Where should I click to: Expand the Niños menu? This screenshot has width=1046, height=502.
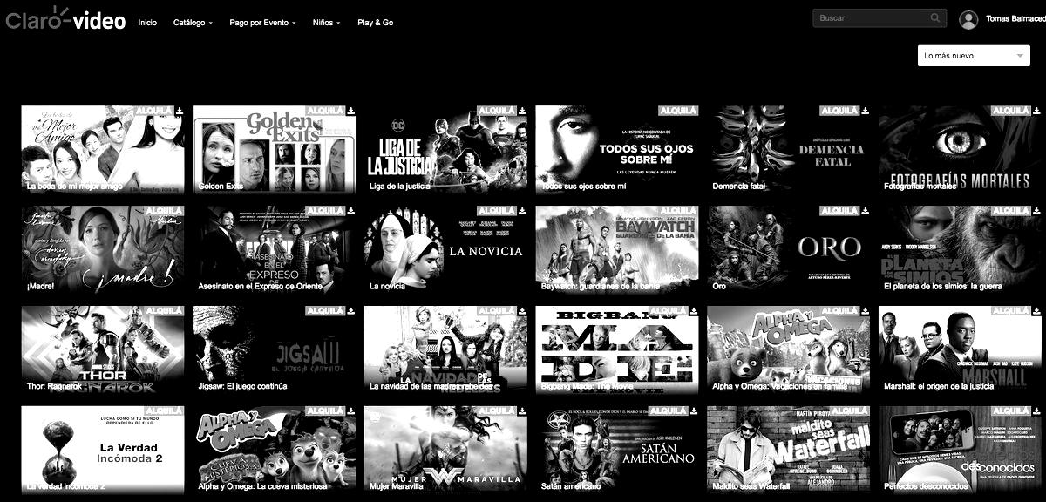[326, 23]
